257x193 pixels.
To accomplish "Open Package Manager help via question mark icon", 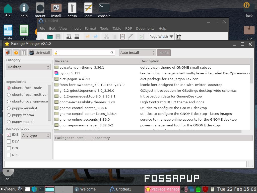I will (x=16, y=53).
